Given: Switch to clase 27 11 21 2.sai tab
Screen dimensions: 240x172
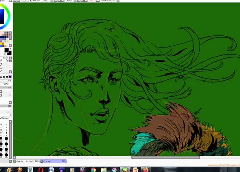Looking at the screenshot, I should [x=26, y=161].
